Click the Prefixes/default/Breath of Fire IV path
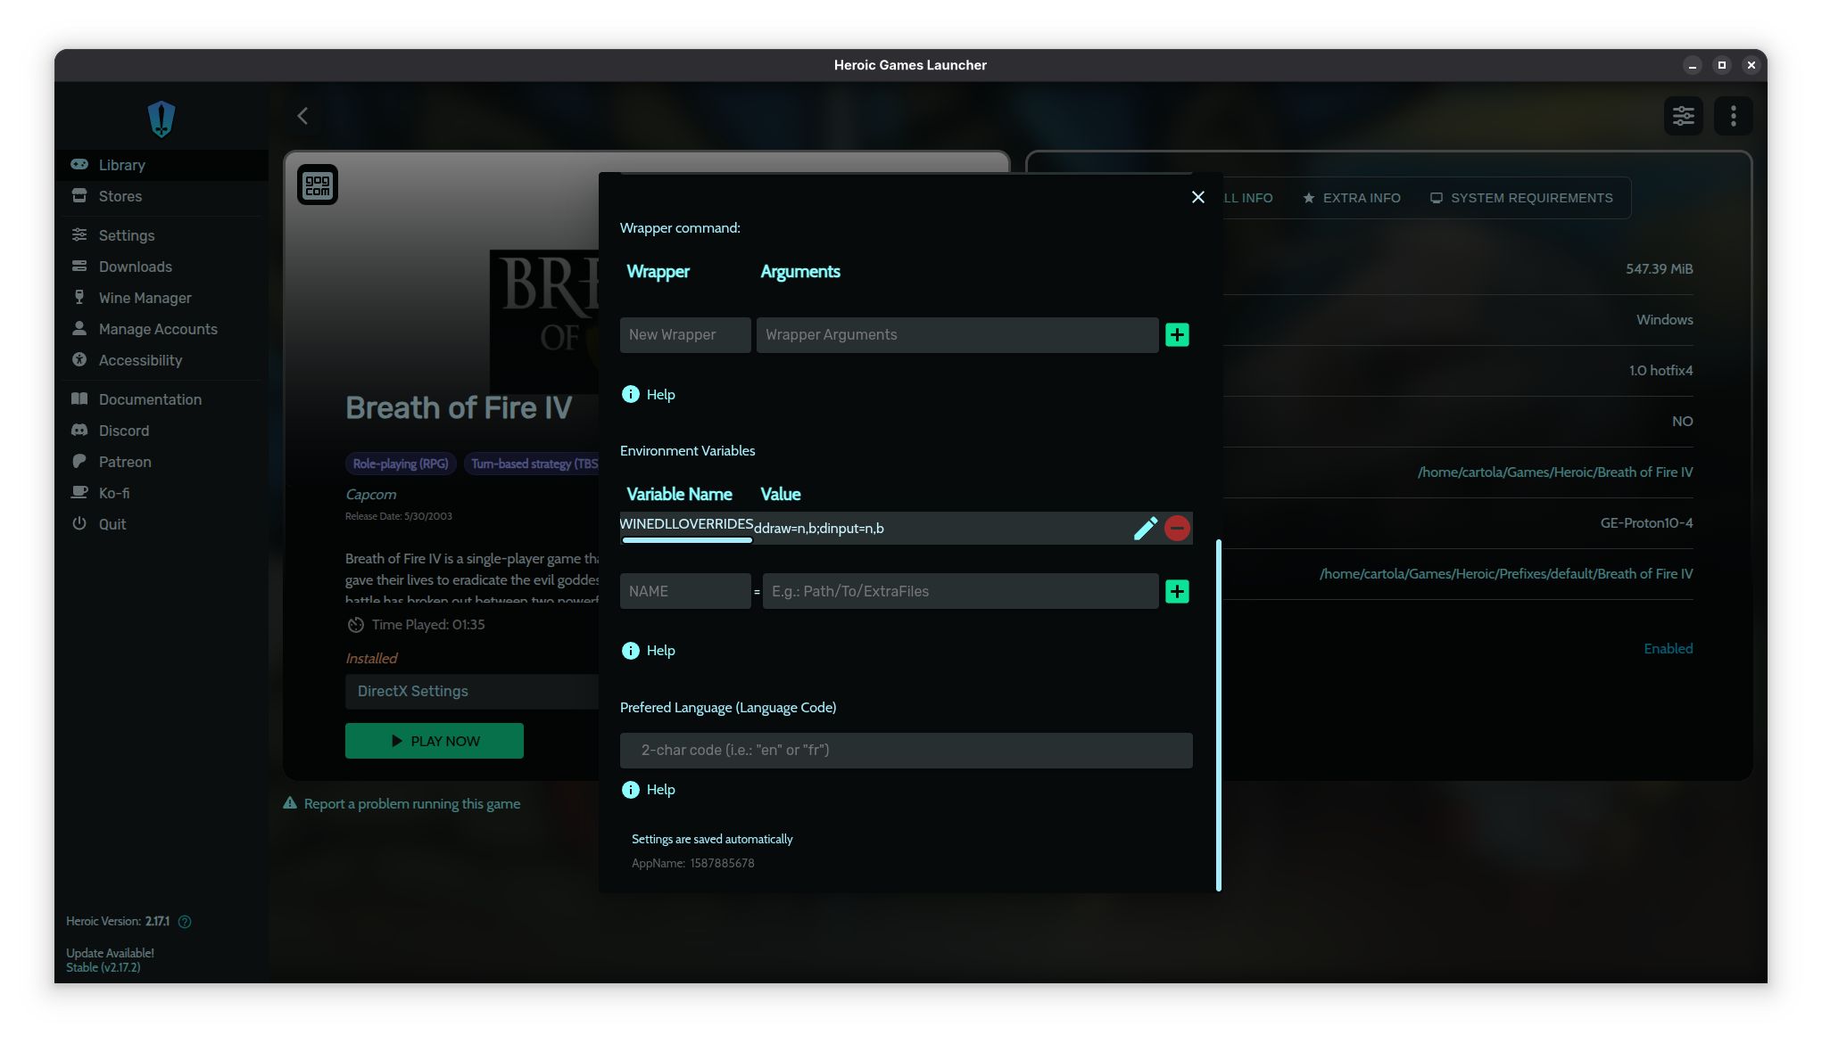The width and height of the screenshot is (1822, 1043). pos(1506,574)
